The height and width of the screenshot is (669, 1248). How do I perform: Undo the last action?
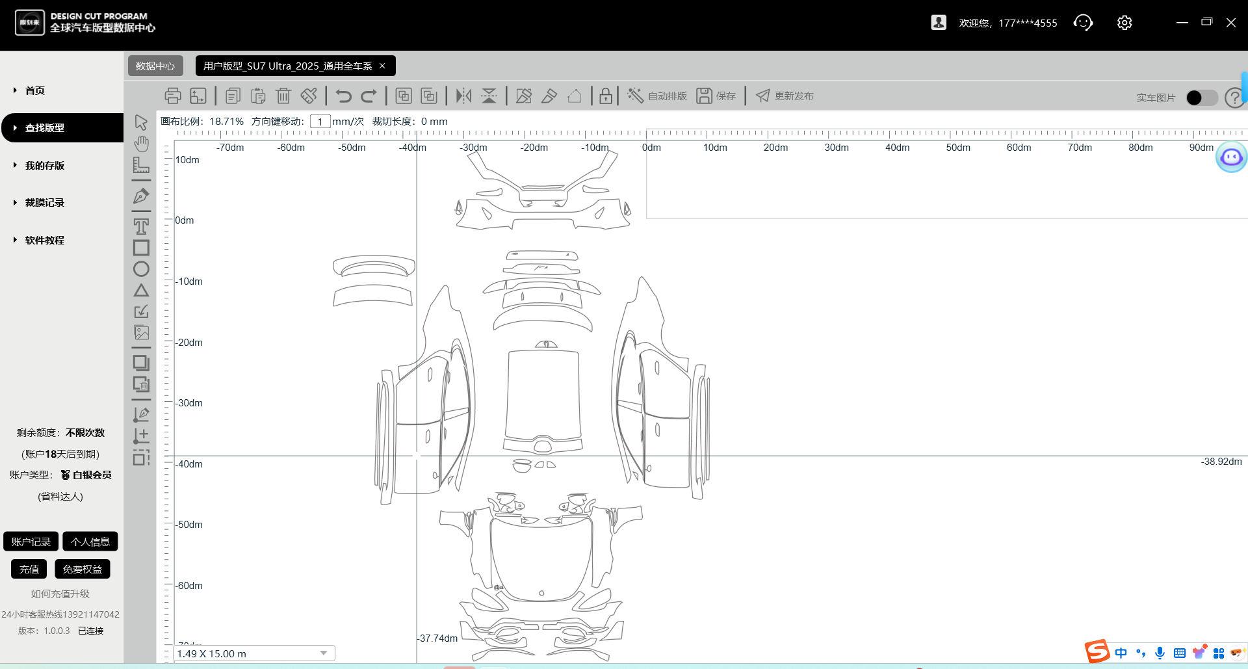click(x=343, y=96)
